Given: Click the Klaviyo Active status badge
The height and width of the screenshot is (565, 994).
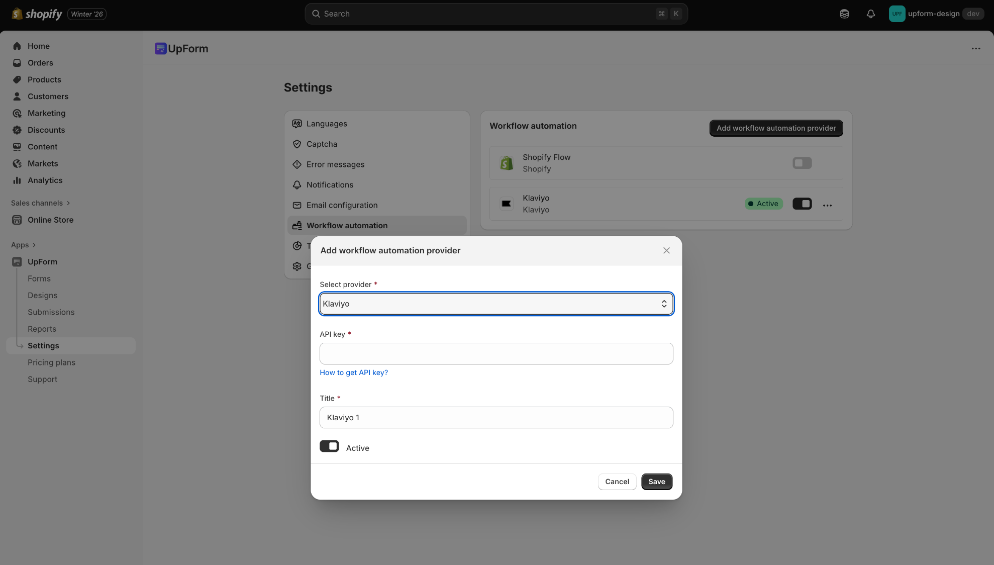Looking at the screenshot, I should [x=763, y=204].
